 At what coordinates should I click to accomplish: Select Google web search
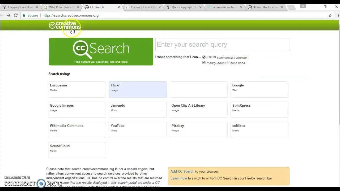[x=260, y=89]
